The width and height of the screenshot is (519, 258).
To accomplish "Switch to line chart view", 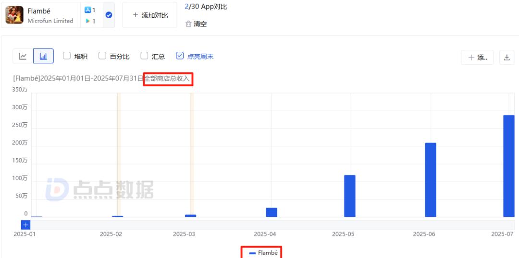I will pos(23,56).
